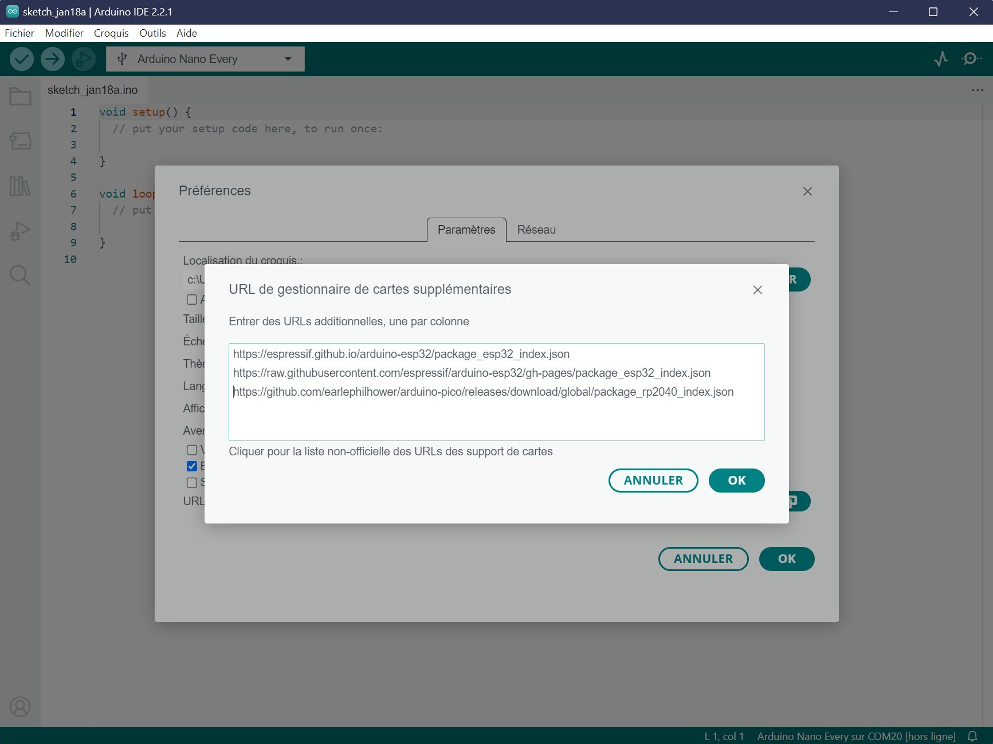Click line number 10 in the editor gutter

click(x=70, y=259)
